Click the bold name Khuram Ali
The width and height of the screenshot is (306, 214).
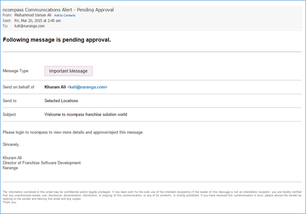pyautogui.click(x=55, y=87)
